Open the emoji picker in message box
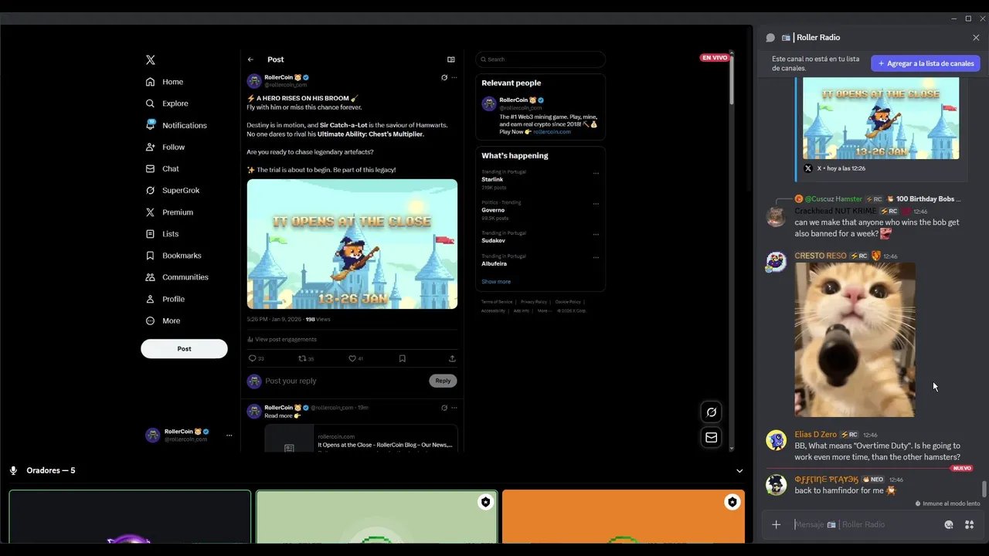The image size is (989, 556). (949, 525)
